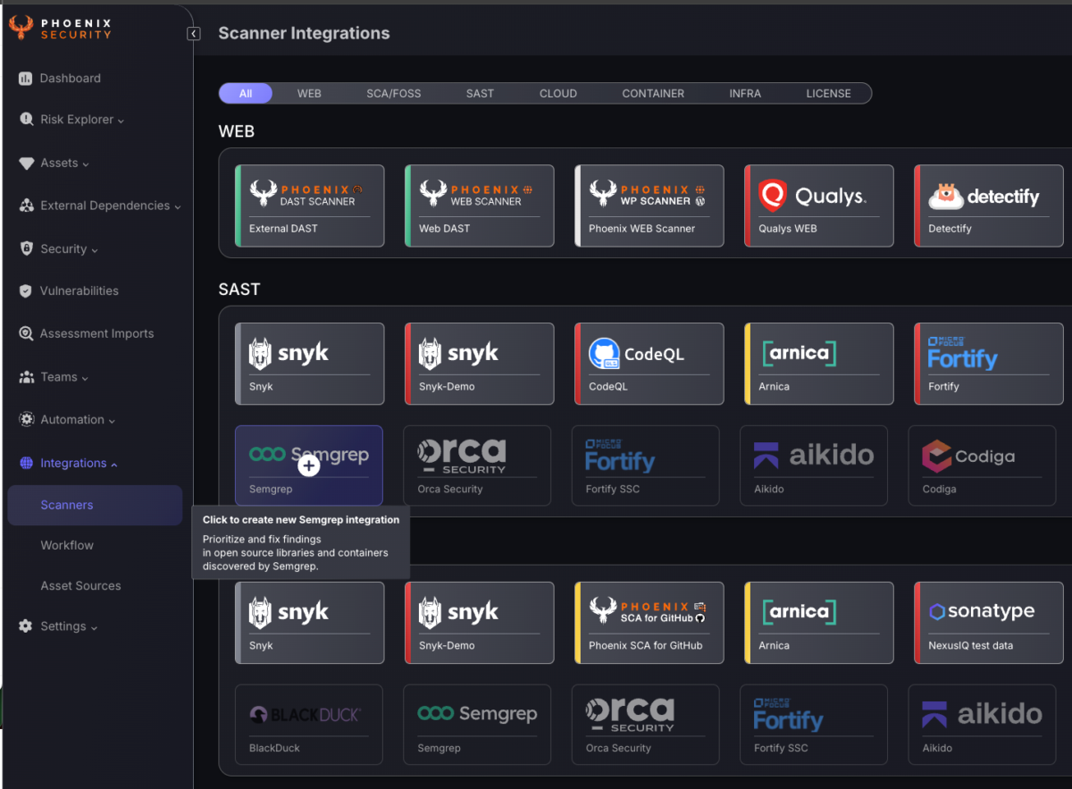Open the Arnica card in SAST section

tap(818, 364)
